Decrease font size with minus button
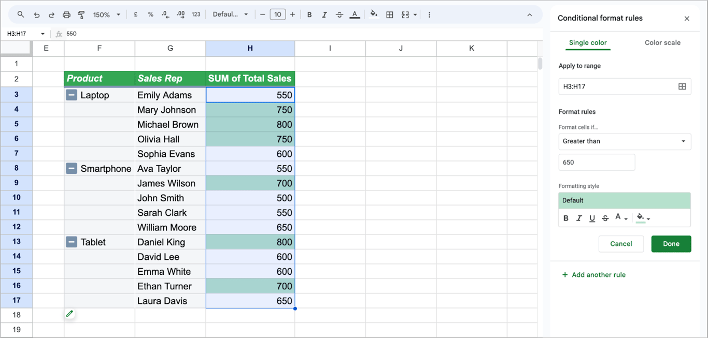This screenshot has width=708, height=338. click(263, 14)
